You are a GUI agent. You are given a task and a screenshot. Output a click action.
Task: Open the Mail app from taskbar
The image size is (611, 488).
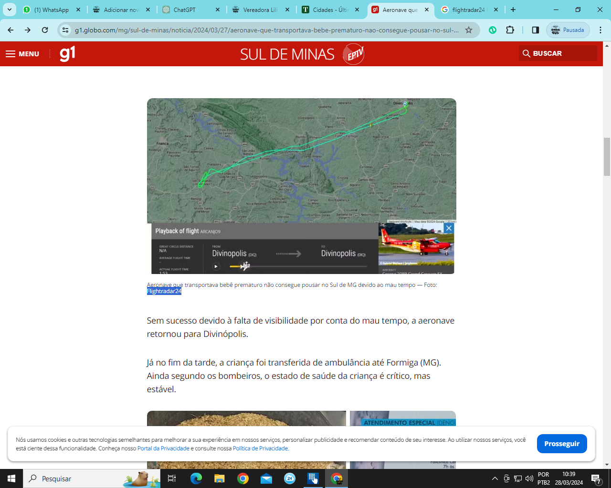pyautogui.click(x=266, y=478)
